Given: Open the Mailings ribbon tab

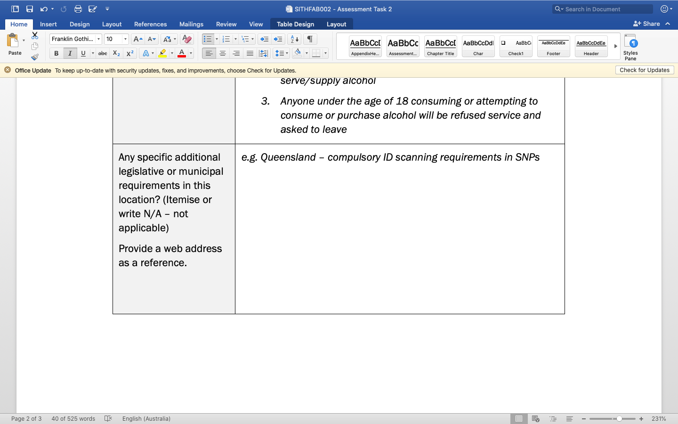Looking at the screenshot, I should [191, 24].
